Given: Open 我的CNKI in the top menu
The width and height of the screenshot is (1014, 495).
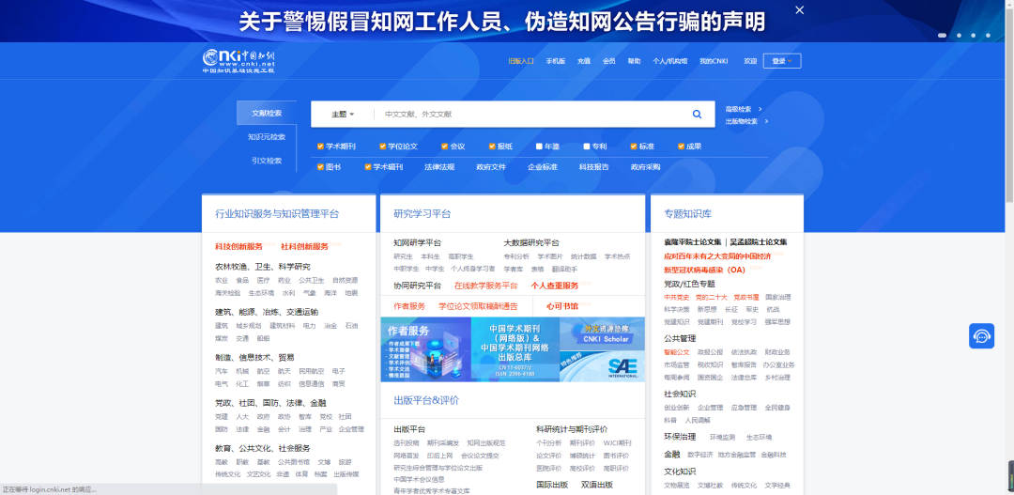Looking at the screenshot, I should [714, 61].
